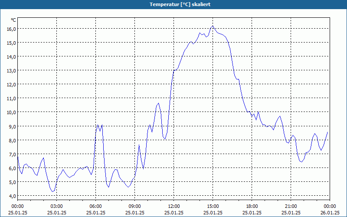Click the 21:00 time axis label
This screenshot has height=217, width=347.
point(291,207)
